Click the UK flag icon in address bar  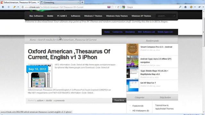109,7
